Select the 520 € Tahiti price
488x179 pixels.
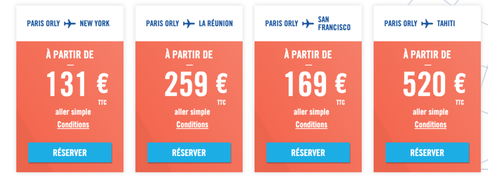434,84
